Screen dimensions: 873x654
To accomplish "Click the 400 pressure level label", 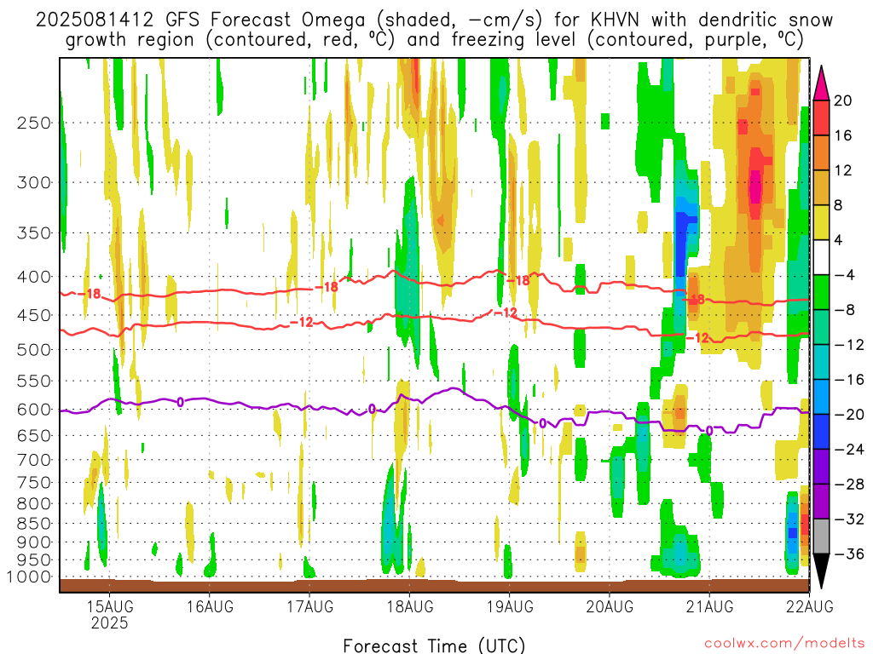I will tap(34, 277).
